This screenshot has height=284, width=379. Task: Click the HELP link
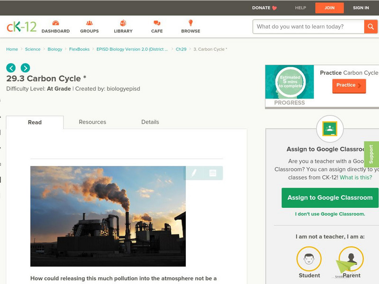tap(300, 8)
